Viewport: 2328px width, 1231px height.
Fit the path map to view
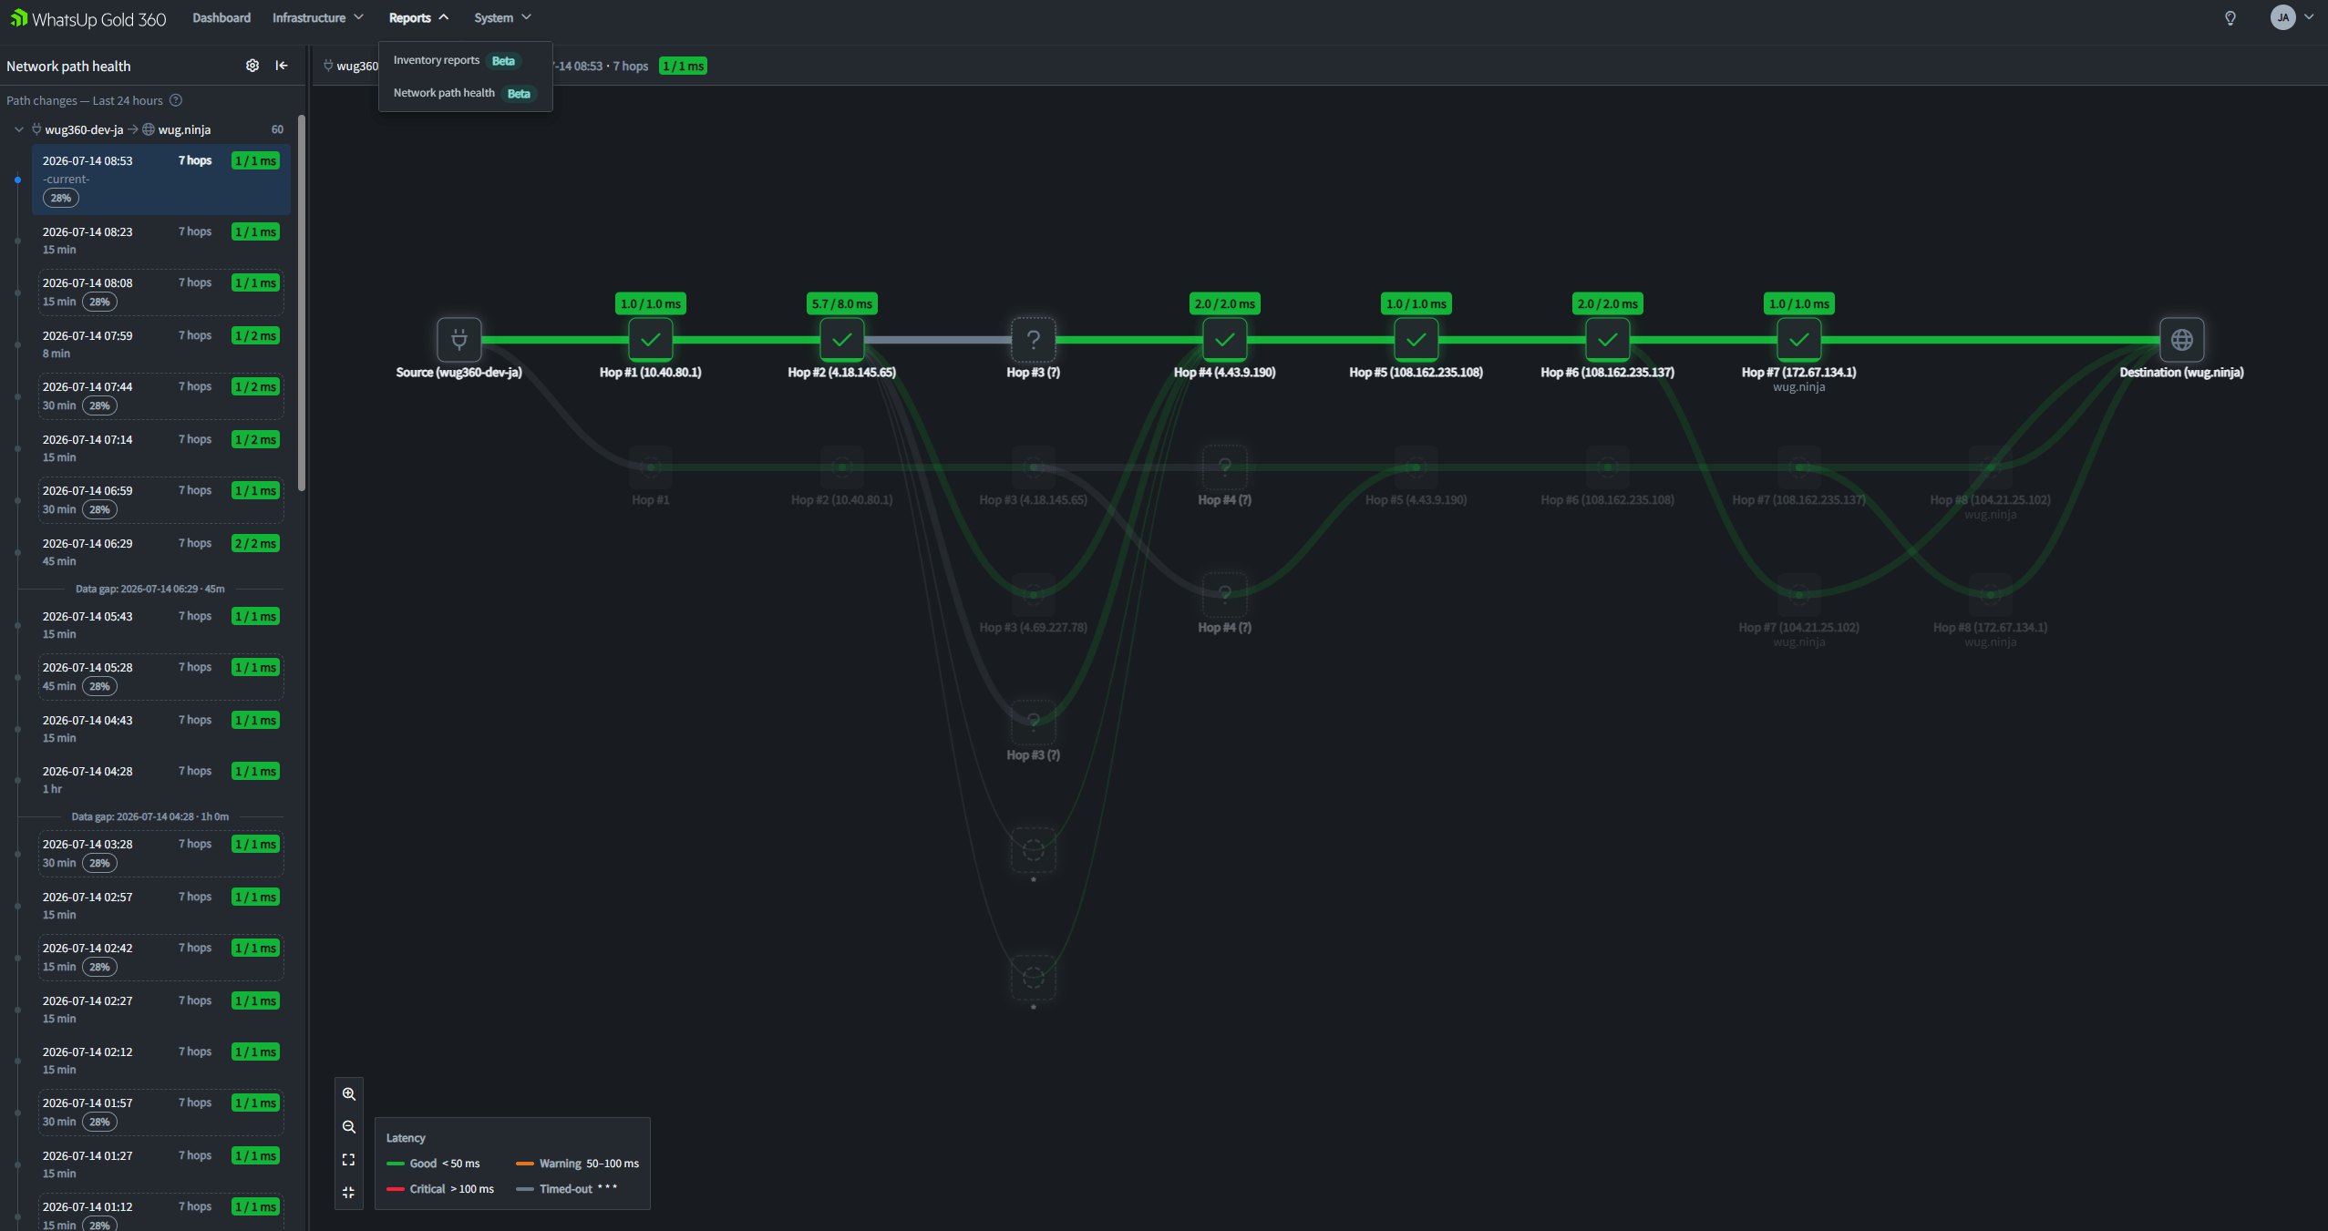348,1160
